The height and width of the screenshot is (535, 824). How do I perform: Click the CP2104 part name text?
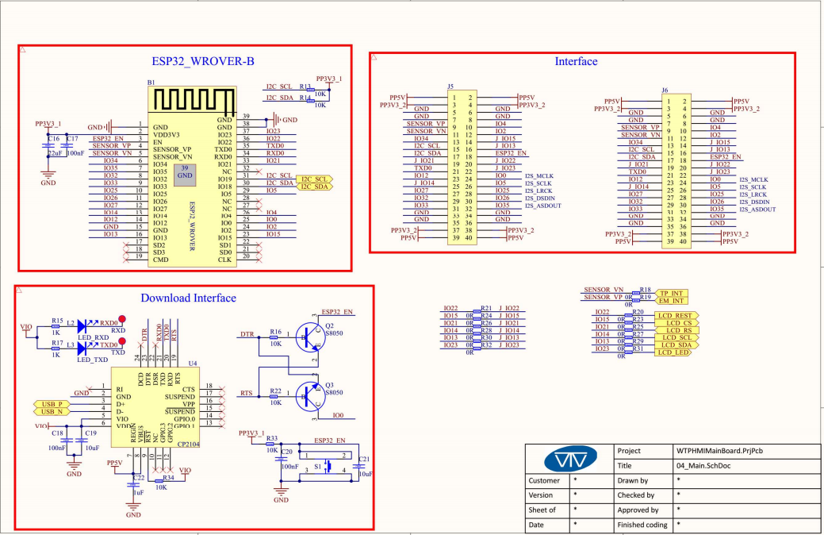click(x=188, y=444)
